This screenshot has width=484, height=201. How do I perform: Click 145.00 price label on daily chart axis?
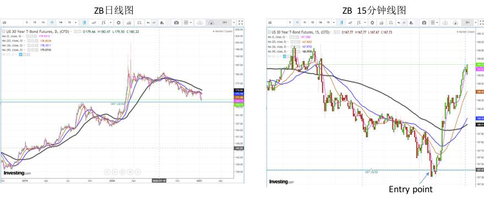tap(240, 148)
